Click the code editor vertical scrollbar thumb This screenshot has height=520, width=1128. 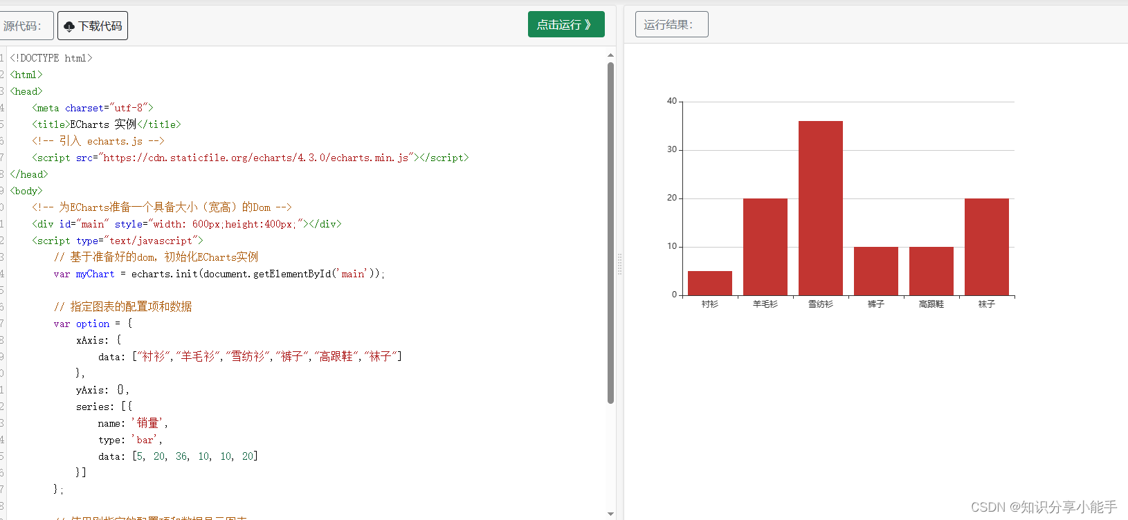(x=610, y=233)
